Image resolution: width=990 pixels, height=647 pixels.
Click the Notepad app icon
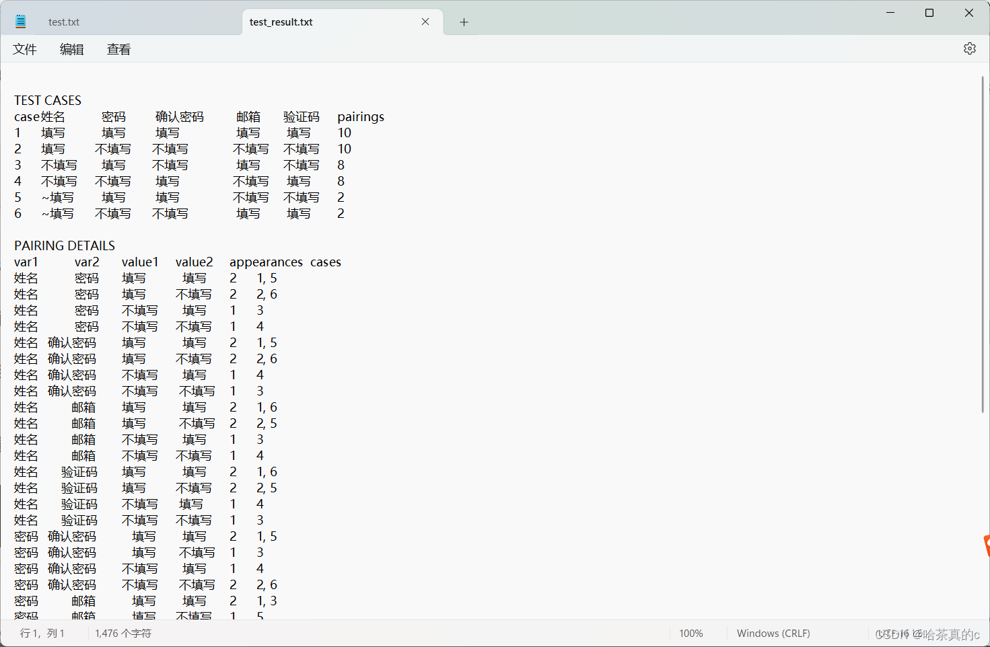[x=21, y=22]
